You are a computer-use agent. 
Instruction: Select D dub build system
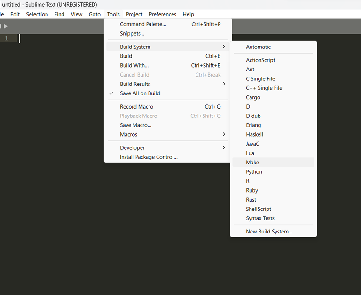(x=273, y=116)
